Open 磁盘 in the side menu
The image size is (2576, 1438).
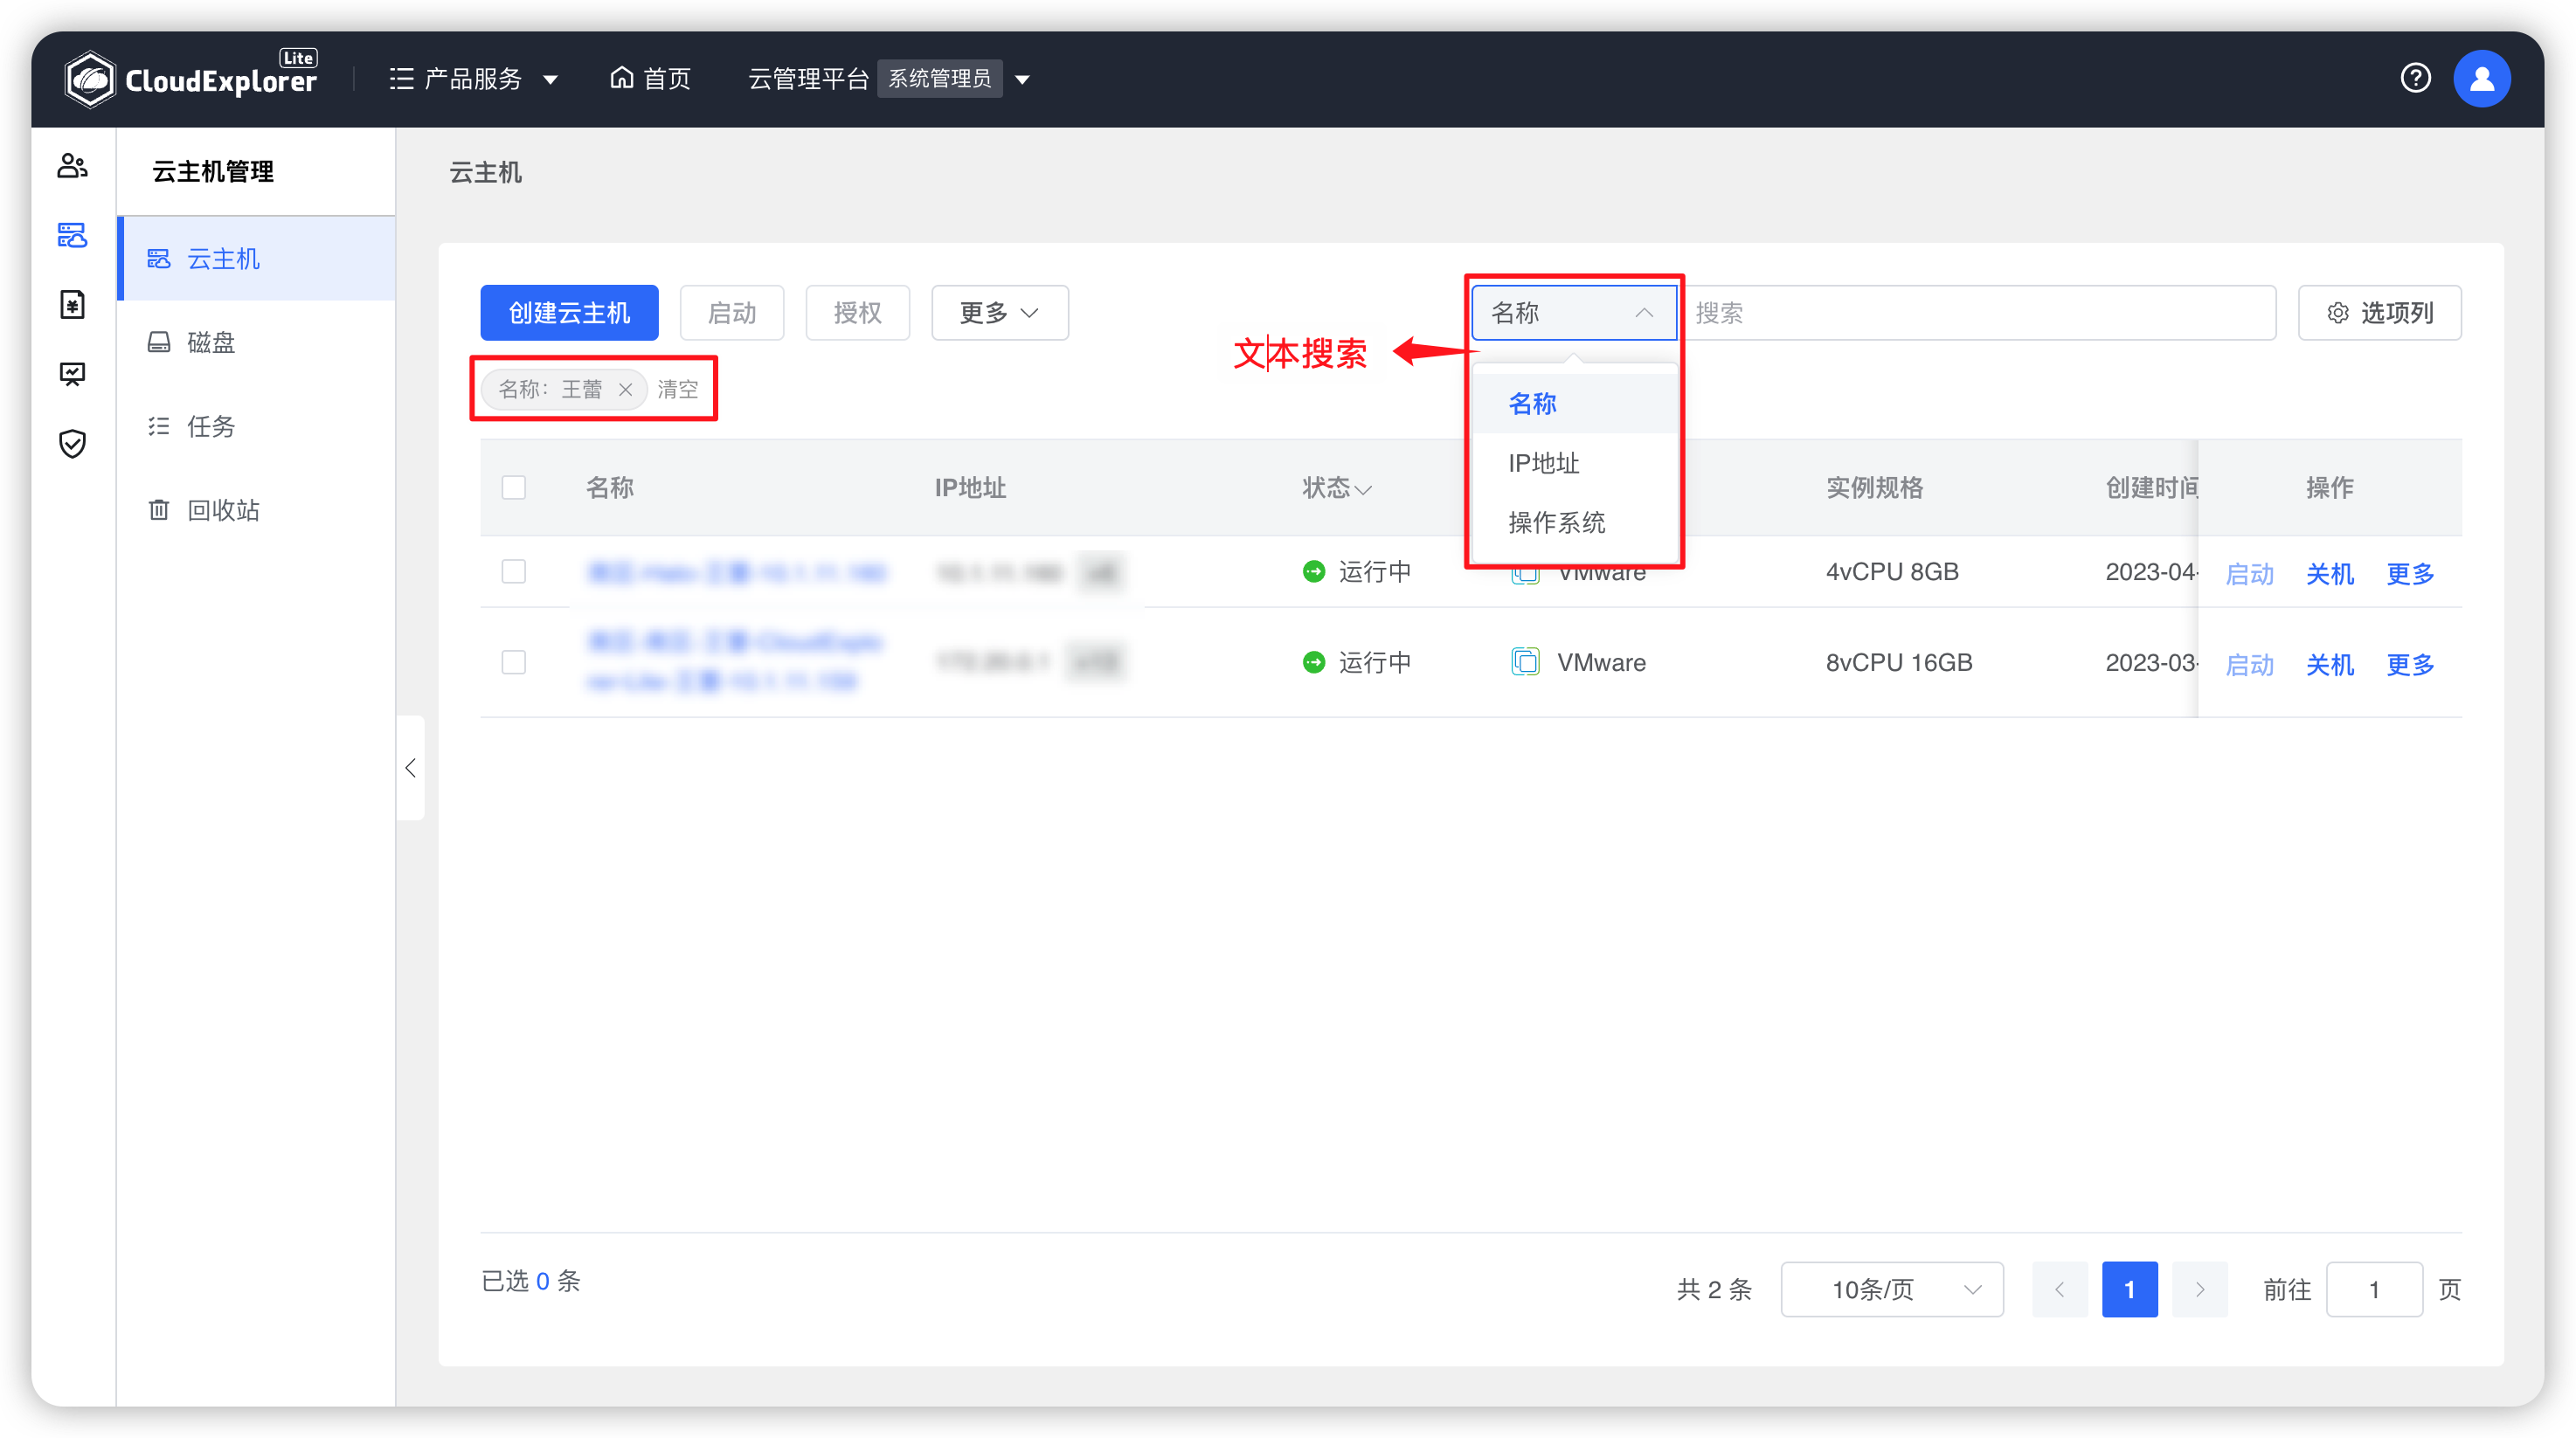pyautogui.click(x=257, y=342)
